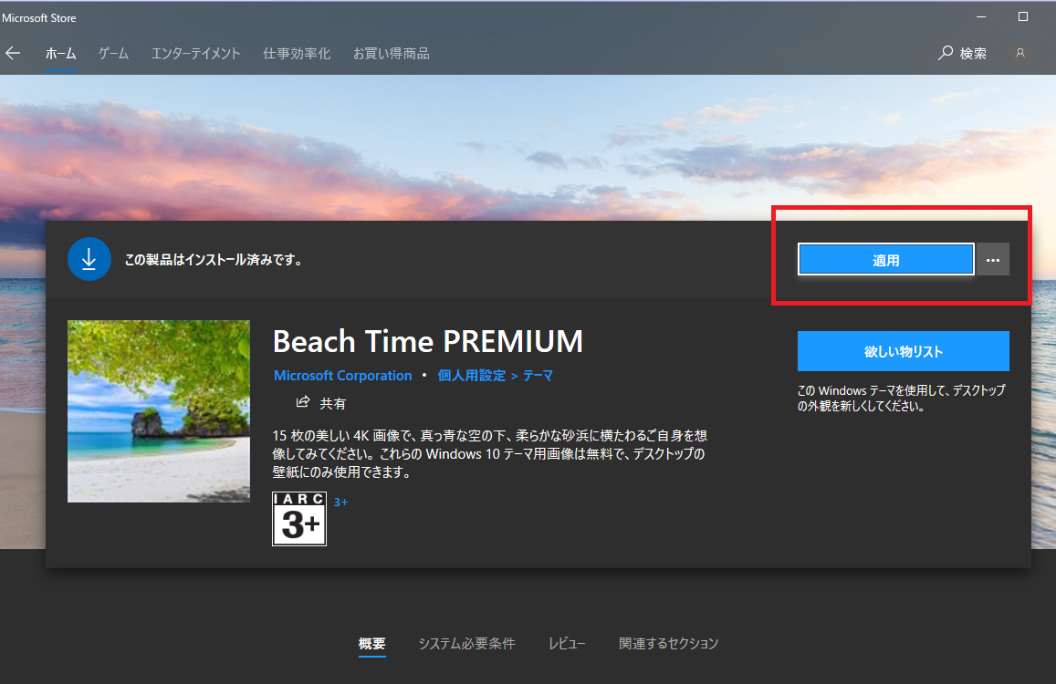Open the エンターテイメント tab

[x=195, y=53]
